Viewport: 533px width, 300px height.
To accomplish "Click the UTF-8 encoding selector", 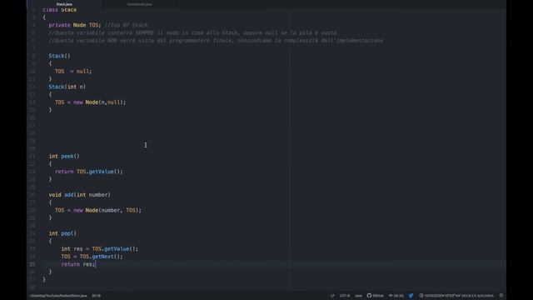I will (344, 296).
